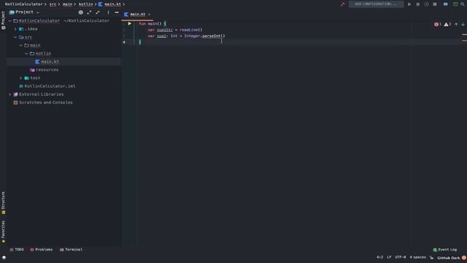Collapse the KotlinCalculator root node

click(x=9, y=21)
